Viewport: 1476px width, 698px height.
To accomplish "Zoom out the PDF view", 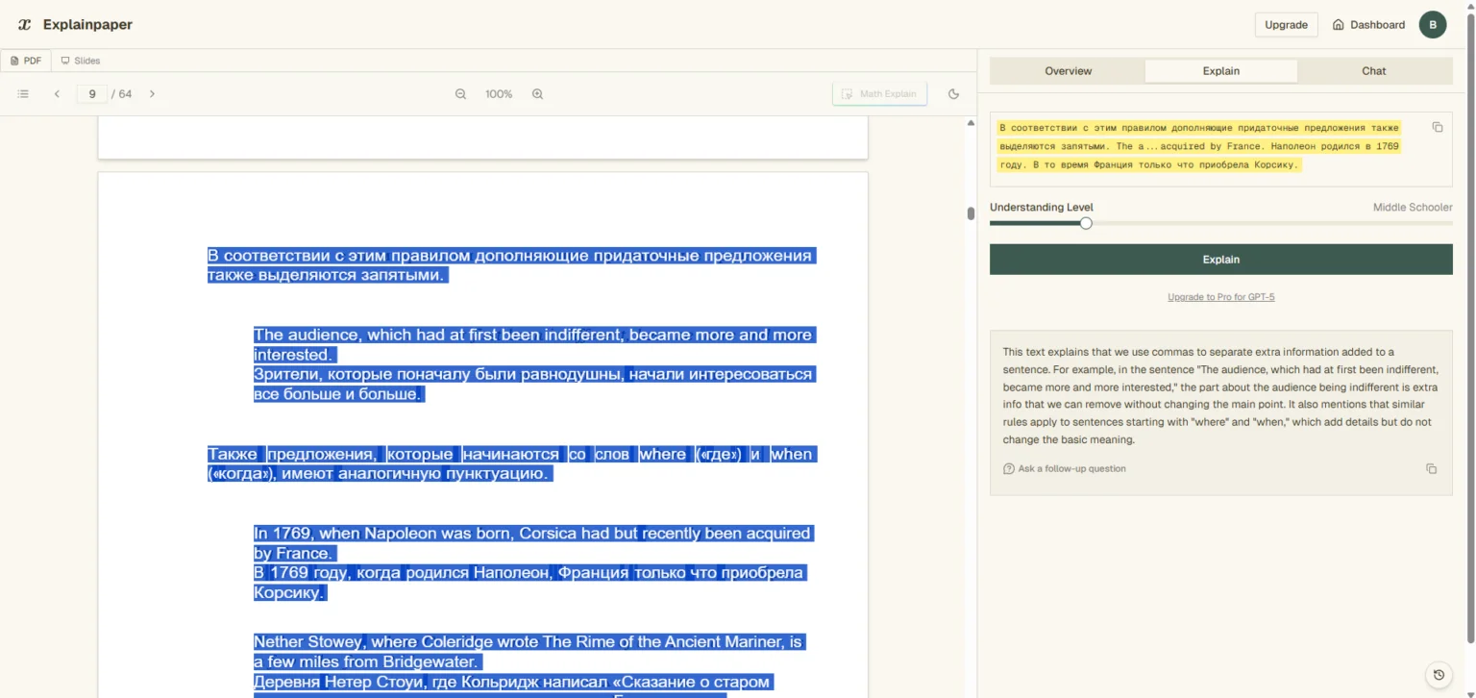I will click(460, 94).
